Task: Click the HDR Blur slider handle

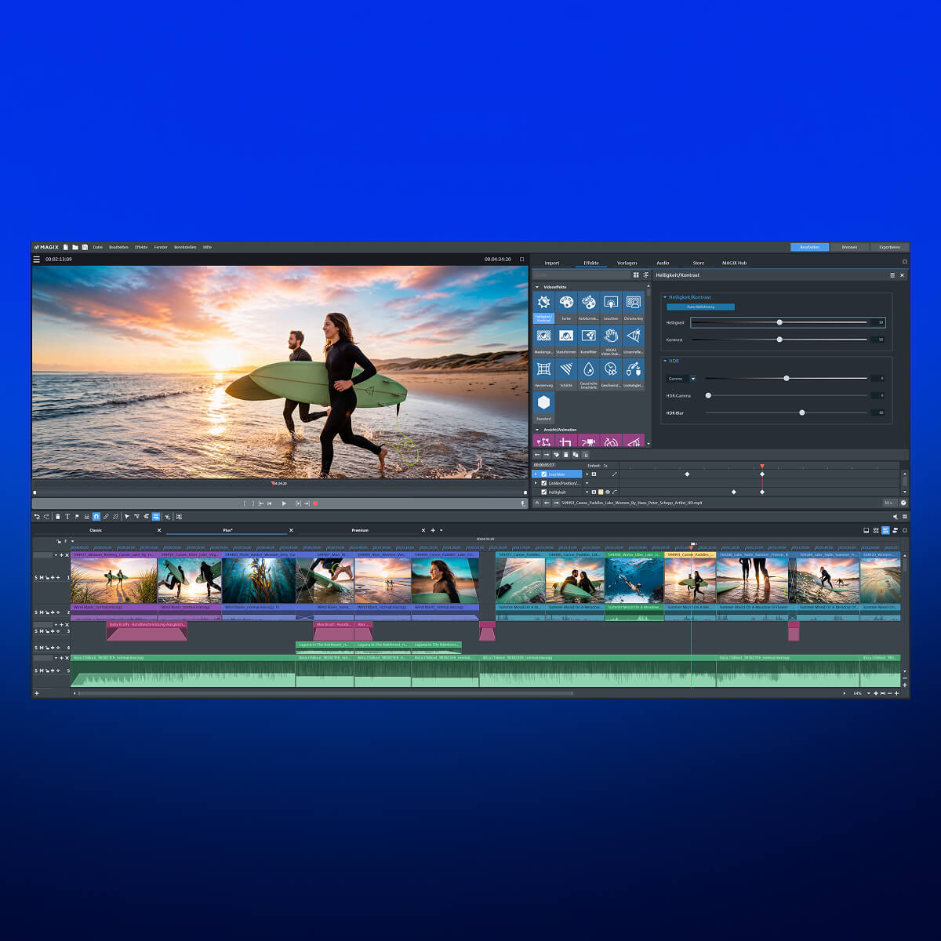Action: [802, 412]
